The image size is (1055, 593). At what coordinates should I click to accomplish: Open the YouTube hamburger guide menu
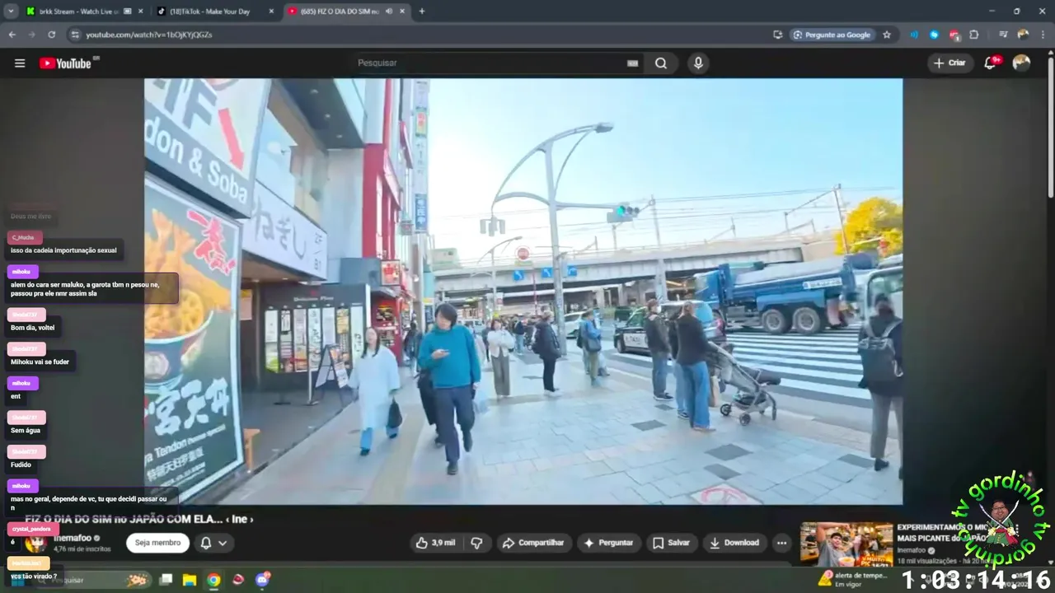(x=20, y=63)
